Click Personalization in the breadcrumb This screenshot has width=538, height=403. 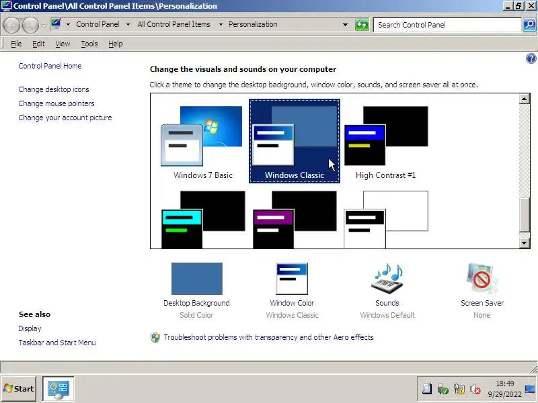(253, 24)
